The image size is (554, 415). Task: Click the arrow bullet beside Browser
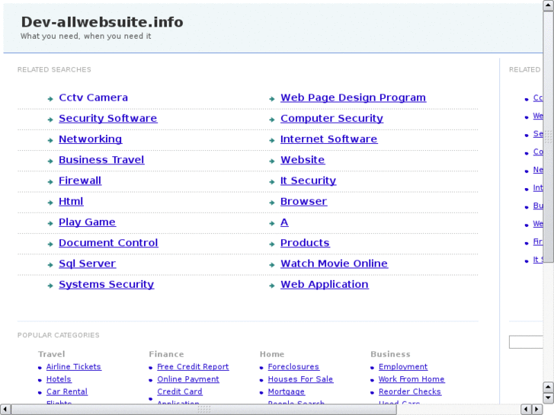coord(272,203)
